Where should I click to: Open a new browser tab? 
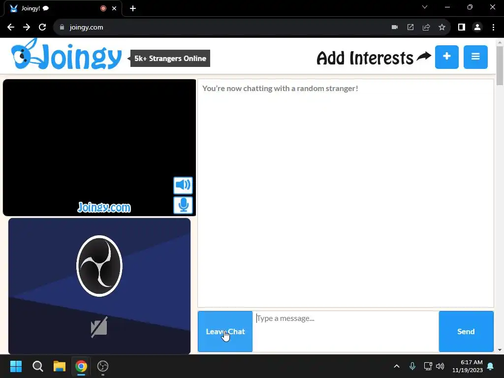tap(133, 8)
